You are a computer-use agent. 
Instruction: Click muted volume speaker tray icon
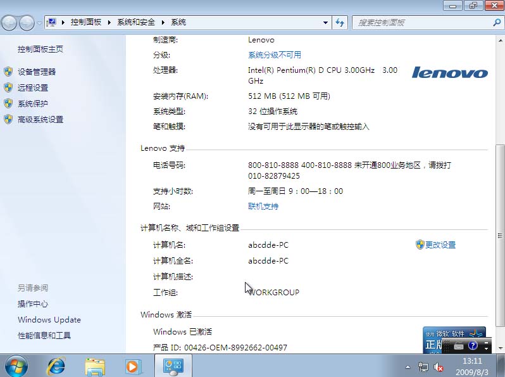(439, 367)
